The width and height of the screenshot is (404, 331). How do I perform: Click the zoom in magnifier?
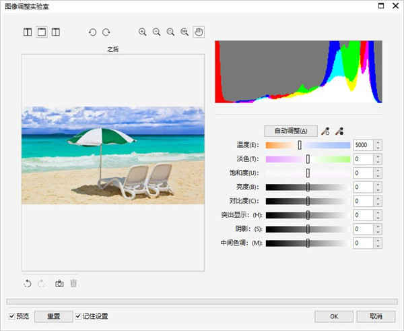(x=143, y=32)
